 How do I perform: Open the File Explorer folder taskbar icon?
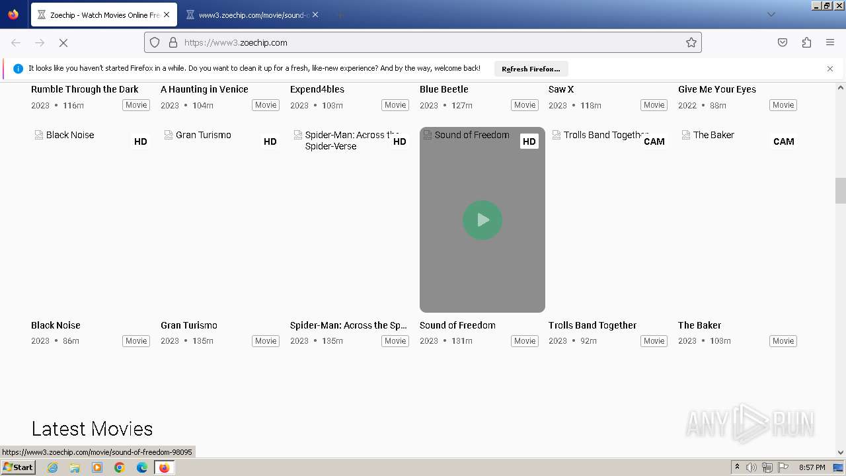click(x=75, y=467)
